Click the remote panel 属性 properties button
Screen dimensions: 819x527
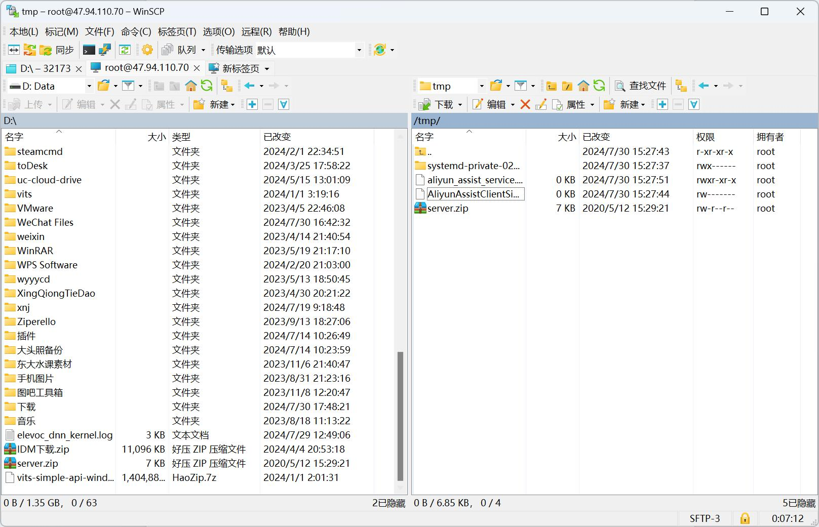[569, 104]
